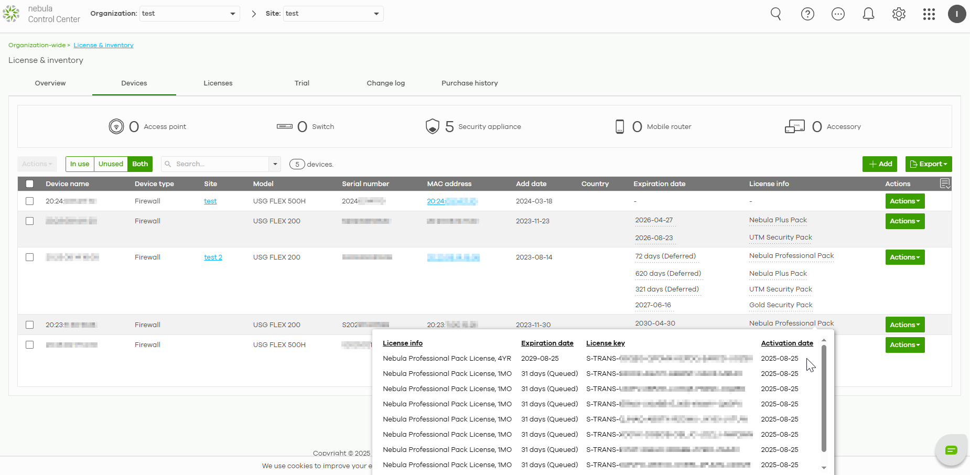
Task: Switch to the Licenses tab
Action: click(218, 83)
